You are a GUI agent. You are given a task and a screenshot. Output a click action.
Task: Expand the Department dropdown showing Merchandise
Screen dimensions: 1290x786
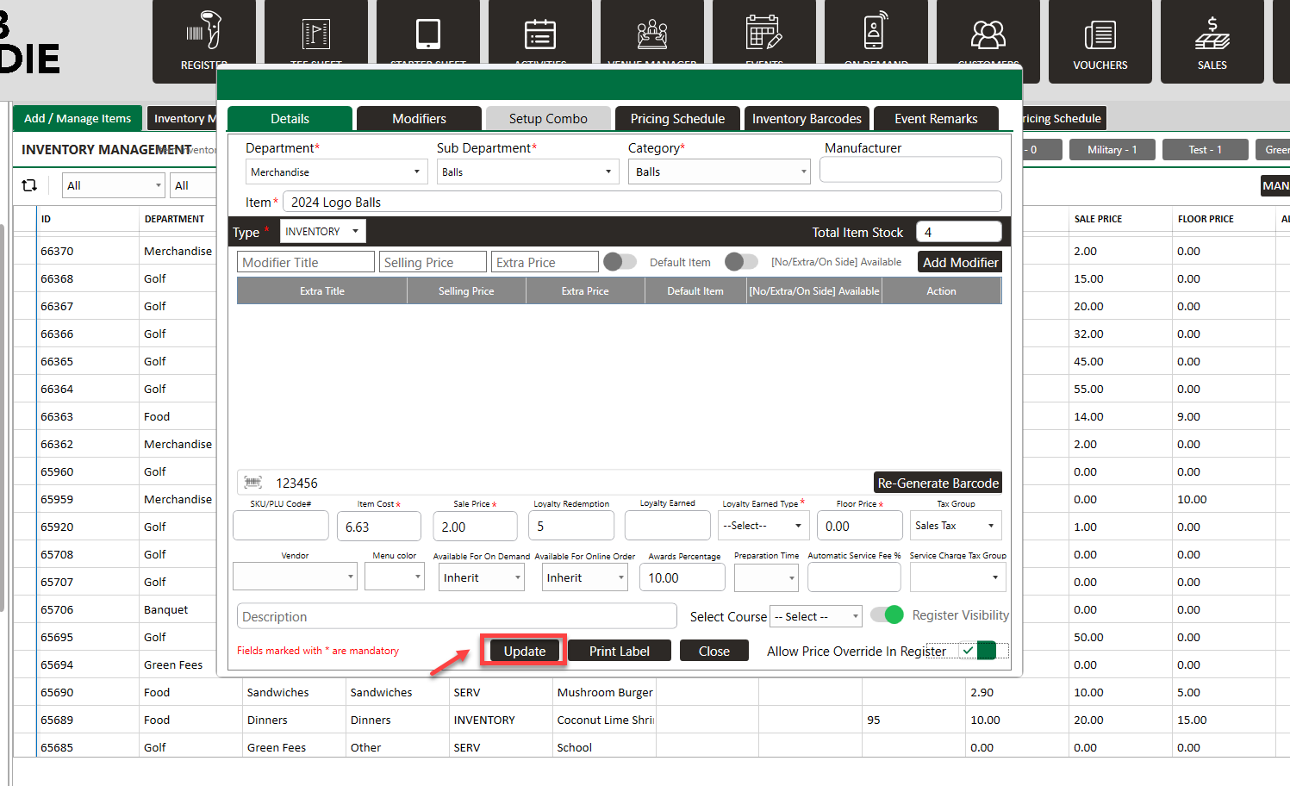(336, 172)
